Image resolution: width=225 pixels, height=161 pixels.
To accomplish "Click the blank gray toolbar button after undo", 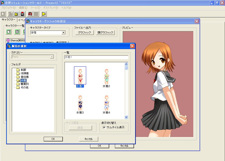I will [36, 14].
